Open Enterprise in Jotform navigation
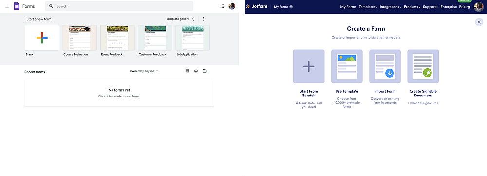Screen dimensions: 487x176 449,7
